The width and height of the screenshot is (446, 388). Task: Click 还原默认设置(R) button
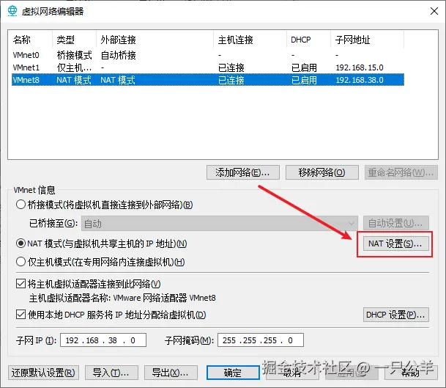pyautogui.click(x=43, y=373)
